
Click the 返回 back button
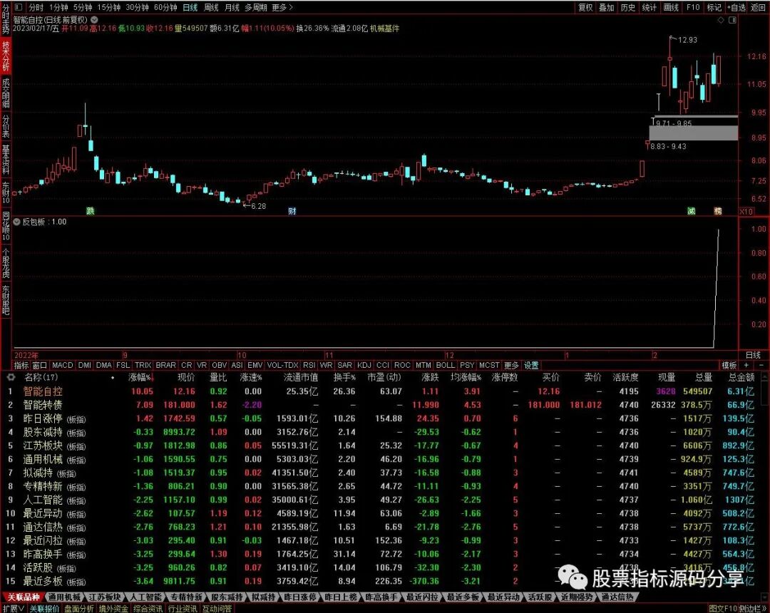point(759,7)
